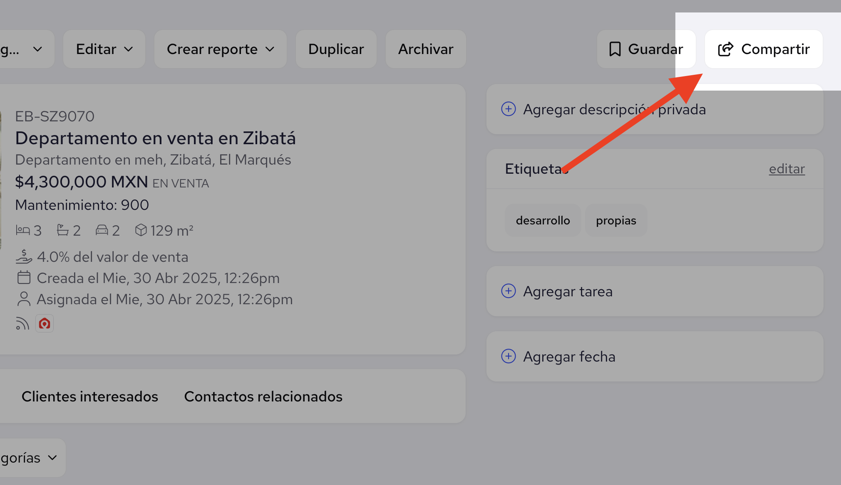Open the Editar dropdown

[x=104, y=49]
